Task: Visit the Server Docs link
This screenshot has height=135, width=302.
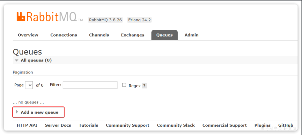Action: click(58, 125)
